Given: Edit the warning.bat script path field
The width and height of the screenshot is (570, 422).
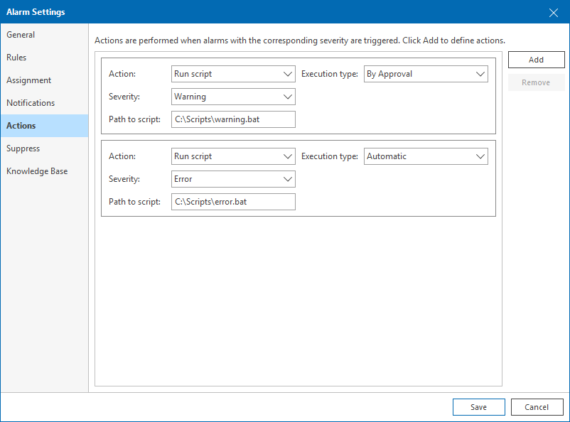Looking at the screenshot, I should coord(233,119).
